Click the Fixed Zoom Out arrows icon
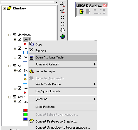 coord(63,24)
